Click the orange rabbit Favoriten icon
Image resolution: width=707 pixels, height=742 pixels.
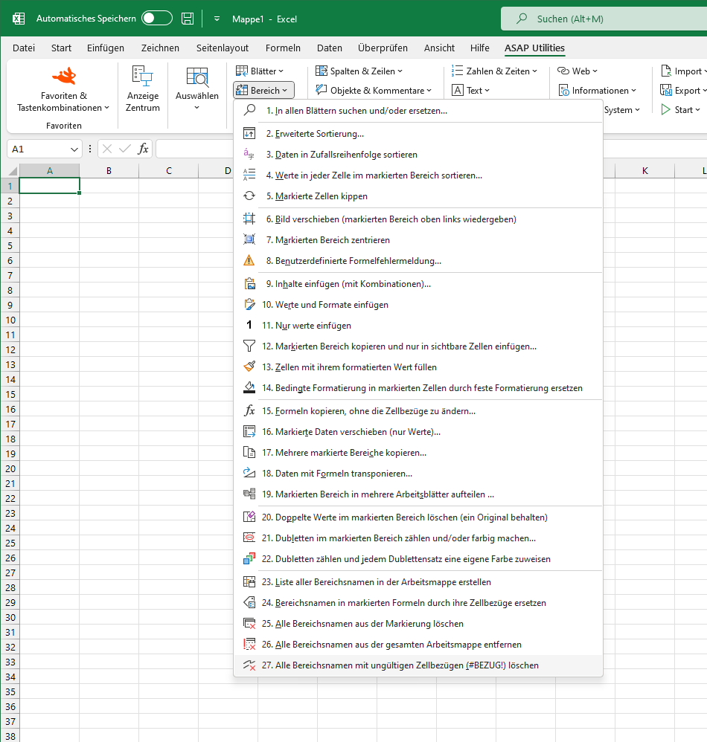(x=64, y=76)
